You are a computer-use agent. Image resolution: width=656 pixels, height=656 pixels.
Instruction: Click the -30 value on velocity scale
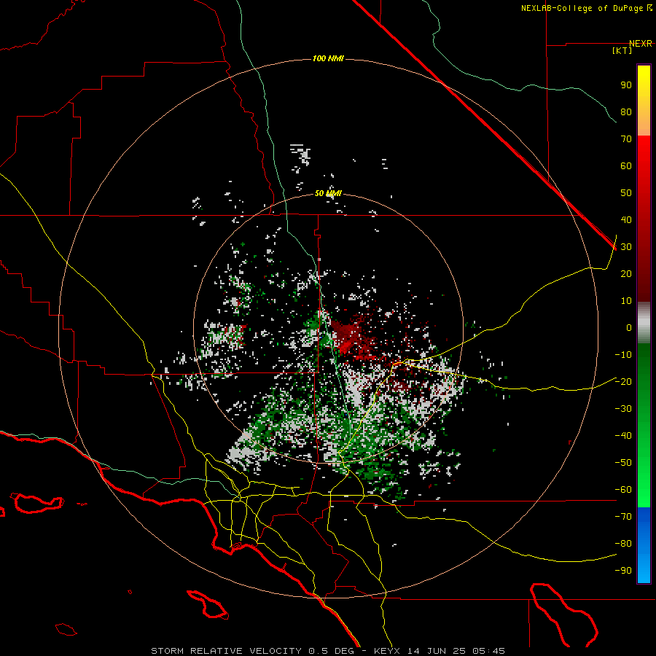click(x=623, y=409)
